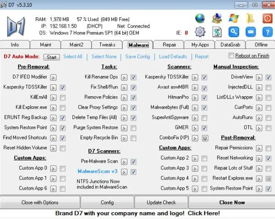The width and height of the screenshot is (275, 219).
Task: Open the users accounts icon
Action: point(217,18)
